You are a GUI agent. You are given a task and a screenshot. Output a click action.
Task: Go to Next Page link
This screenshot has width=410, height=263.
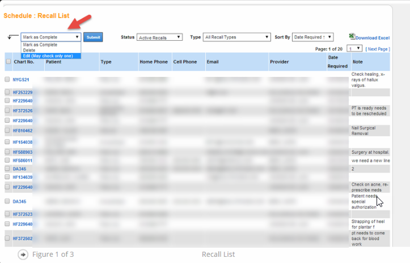(x=378, y=49)
